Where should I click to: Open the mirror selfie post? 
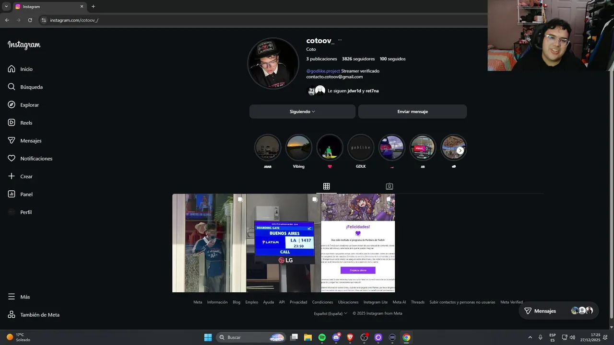209,243
